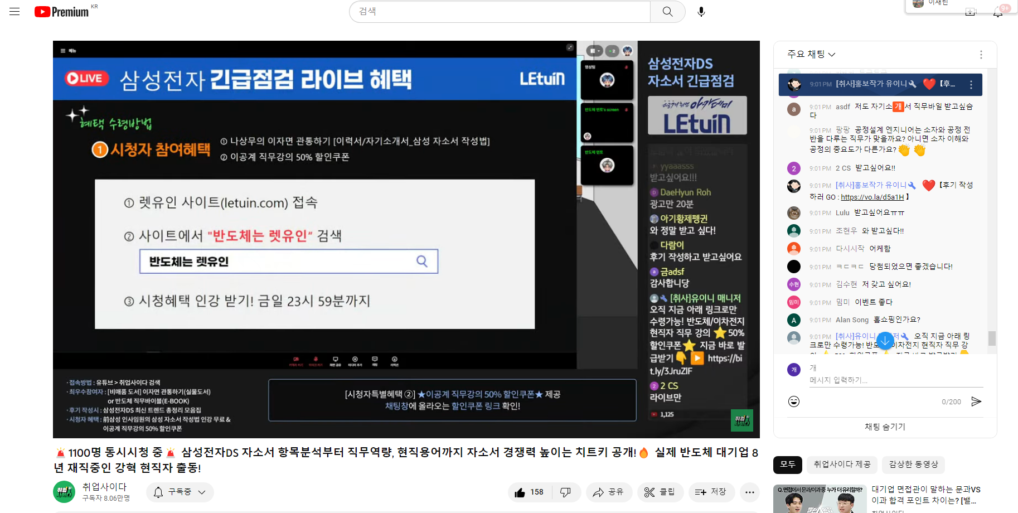This screenshot has height=513, width=1018.
Task: Open live chat more options menu
Action: click(981, 55)
